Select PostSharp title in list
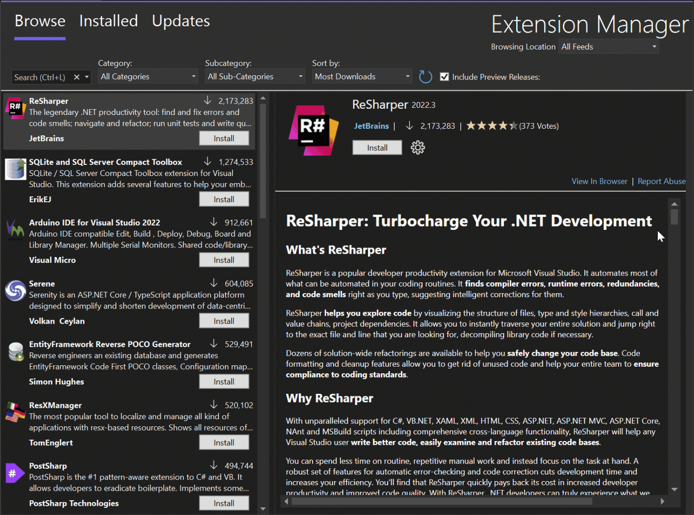The width and height of the screenshot is (694, 515). click(48, 466)
